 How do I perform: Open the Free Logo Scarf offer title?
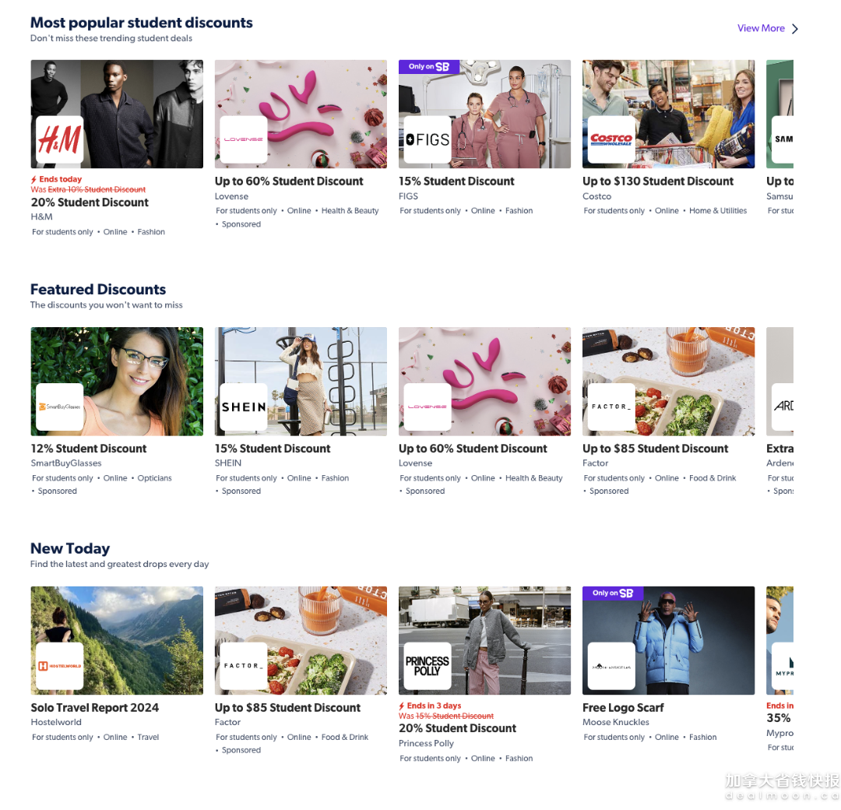623,707
